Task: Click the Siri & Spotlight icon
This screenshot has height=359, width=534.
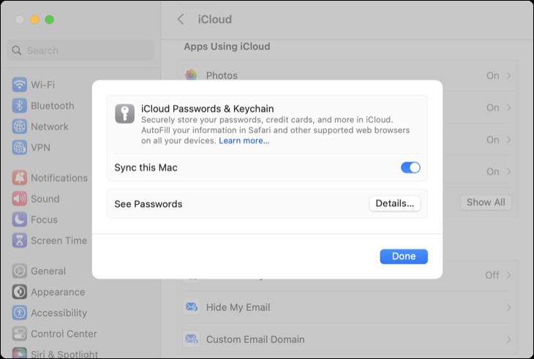Action: (20, 353)
